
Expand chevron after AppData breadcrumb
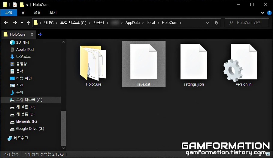point(143,23)
